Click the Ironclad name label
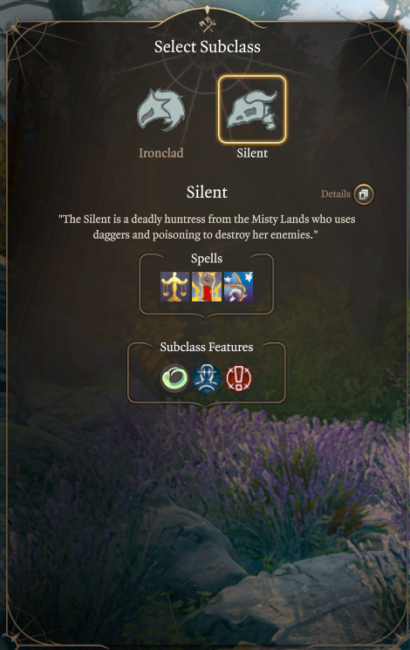 tap(161, 153)
